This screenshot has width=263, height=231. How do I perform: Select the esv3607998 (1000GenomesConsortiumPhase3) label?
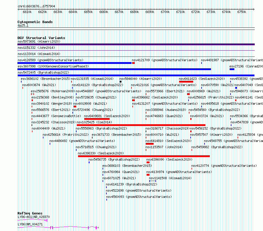pyautogui.click(x=53, y=66)
